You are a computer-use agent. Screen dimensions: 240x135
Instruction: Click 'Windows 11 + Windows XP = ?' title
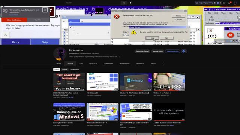(97, 123)
